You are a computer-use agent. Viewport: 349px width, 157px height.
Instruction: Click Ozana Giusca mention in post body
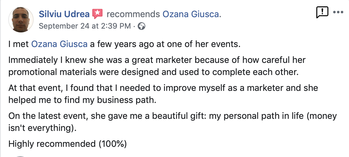(59, 44)
